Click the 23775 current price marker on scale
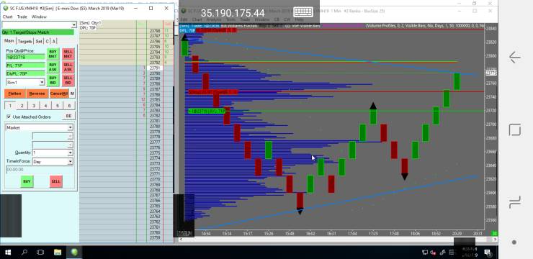Viewport: 533px width, 259px height. click(491, 73)
